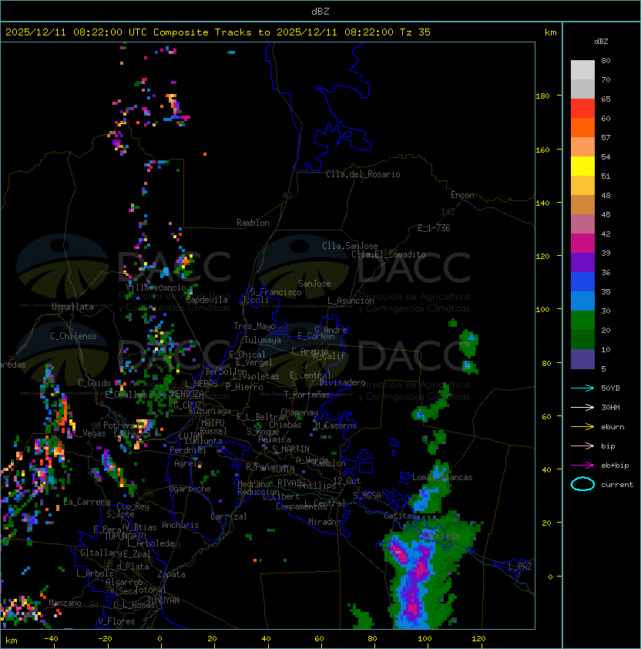Click the 'Divisadero' map label

342,382
